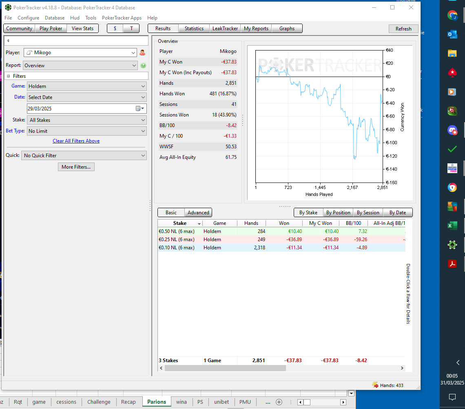This screenshot has height=409, width=465.
Task: Open Google Chrome from the taskbar
Action: 452,15
